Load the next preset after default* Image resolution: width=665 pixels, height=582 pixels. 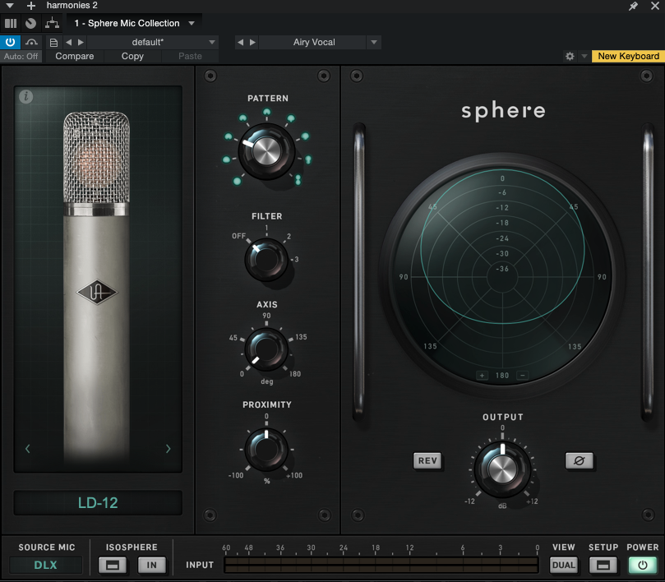(81, 42)
